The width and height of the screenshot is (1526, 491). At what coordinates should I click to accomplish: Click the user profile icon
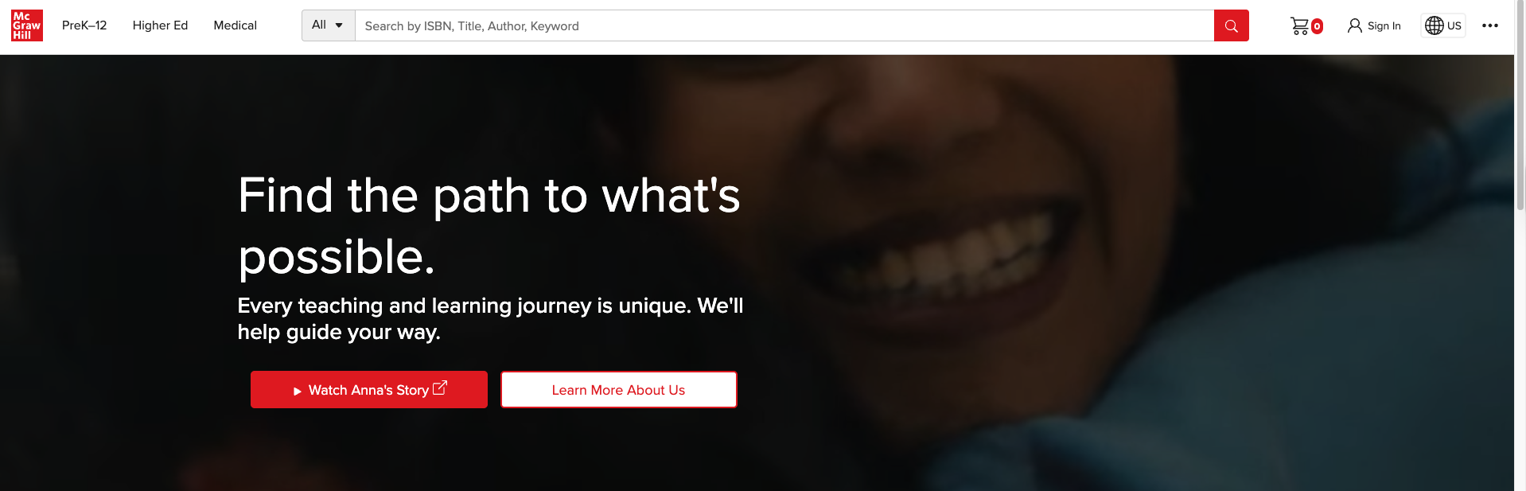(x=1354, y=25)
